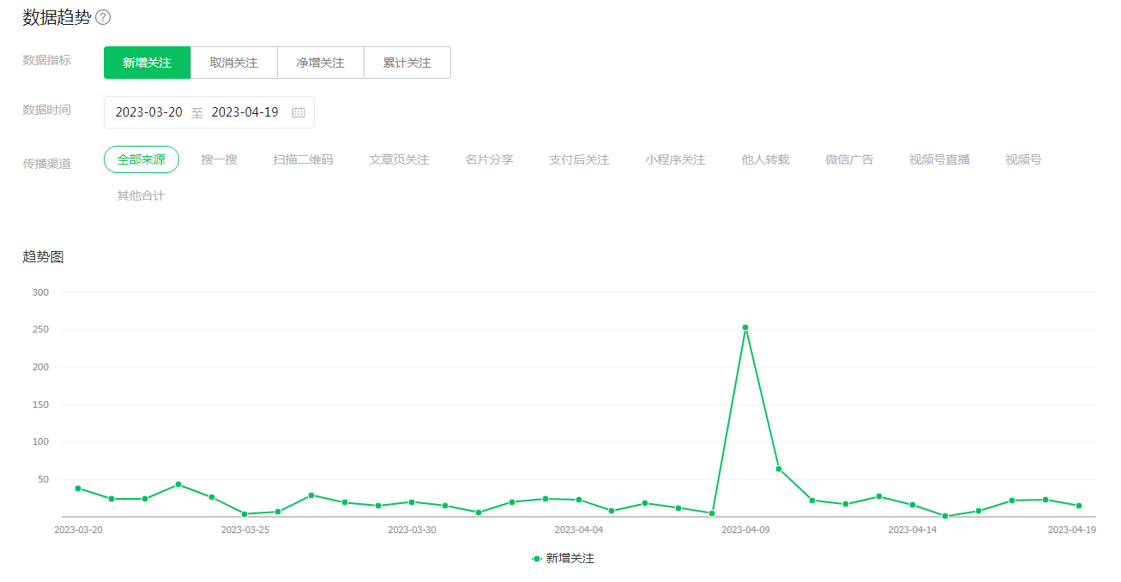Switch to 累计关注 metric tab
This screenshot has height=582, width=1121.
[x=407, y=63]
